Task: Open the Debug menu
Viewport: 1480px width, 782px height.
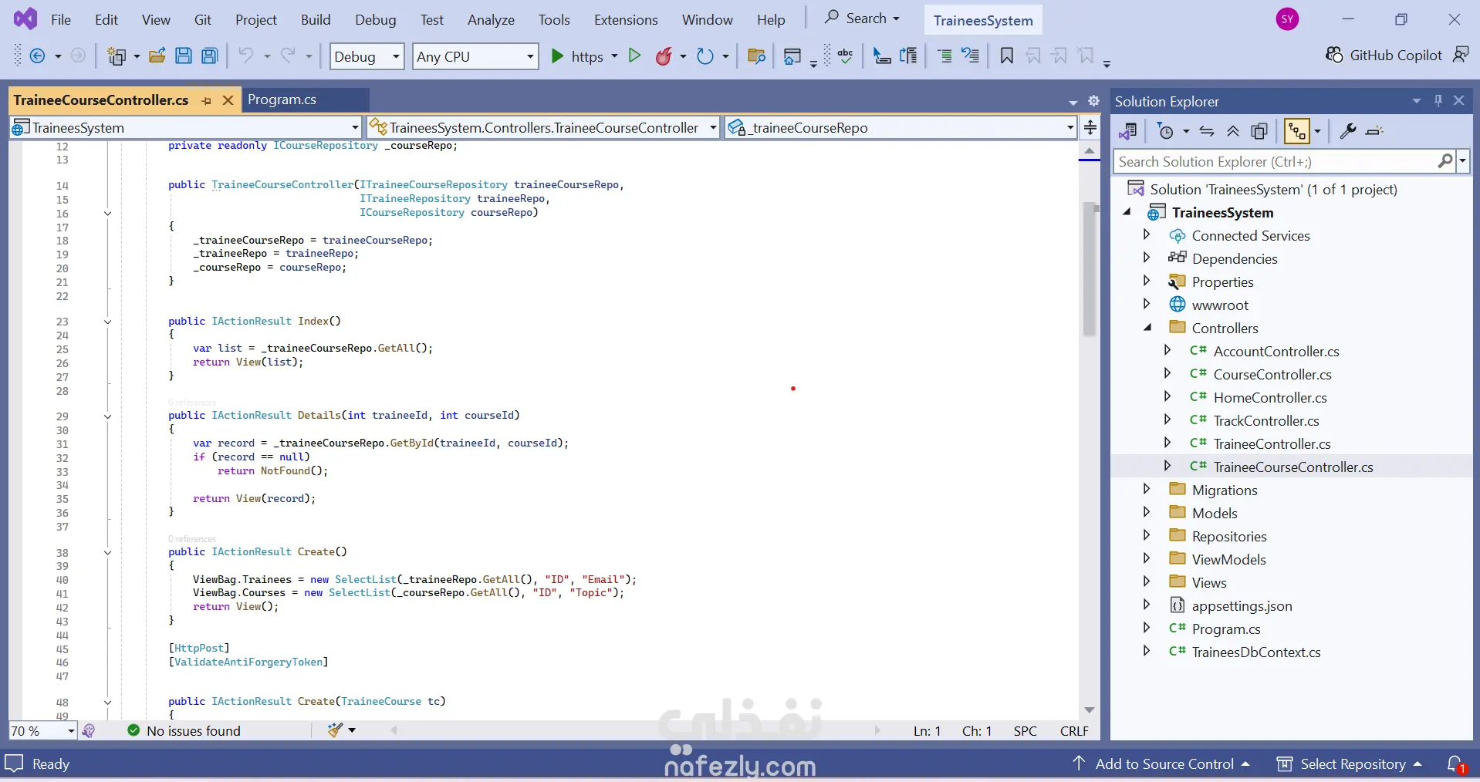Action: pyautogui.click(x=376, y=20)
